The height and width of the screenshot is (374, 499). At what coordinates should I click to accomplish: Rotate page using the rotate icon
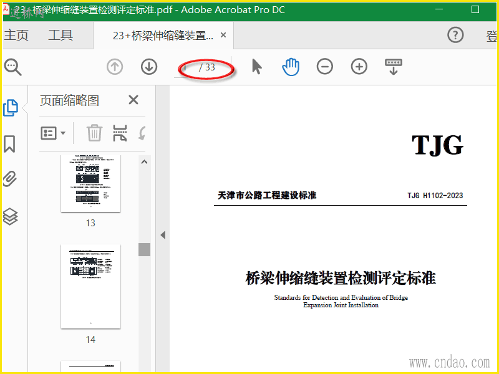tap(142, 133)
